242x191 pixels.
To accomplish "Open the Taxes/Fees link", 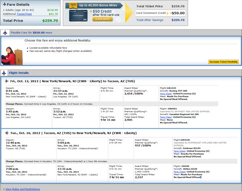I will [x=24, y=14].
